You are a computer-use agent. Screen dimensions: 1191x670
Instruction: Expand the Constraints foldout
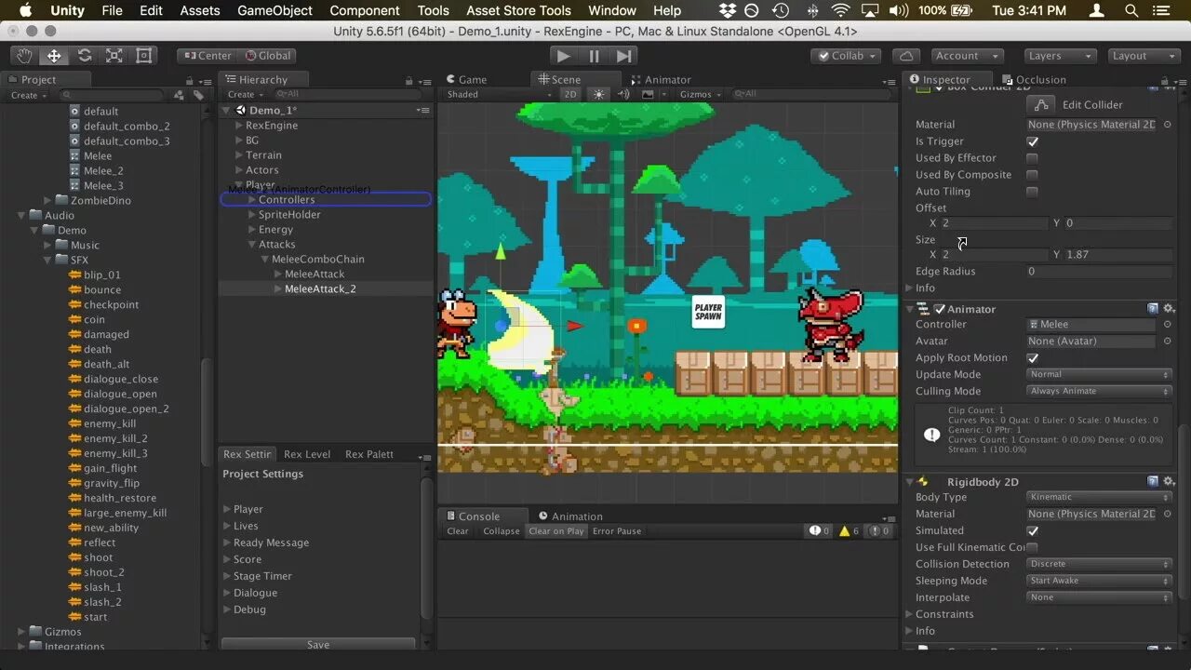click(x=909, y=614)
